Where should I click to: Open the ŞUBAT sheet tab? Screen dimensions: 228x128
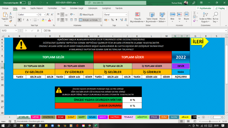click(71, 117)
